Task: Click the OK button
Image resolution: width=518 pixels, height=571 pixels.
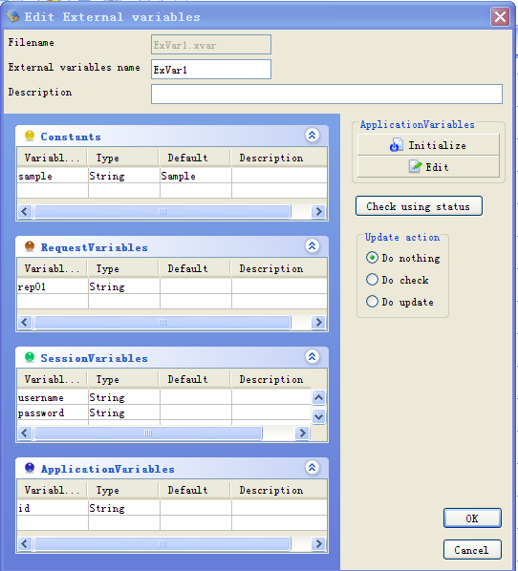Action: 472,518
